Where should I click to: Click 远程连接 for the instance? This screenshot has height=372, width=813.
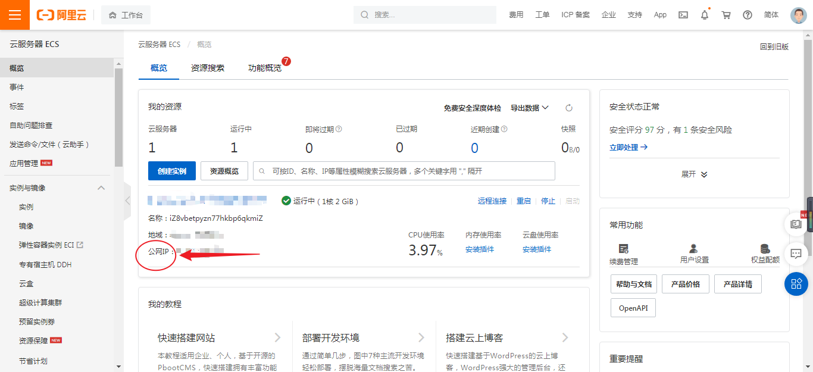(492, 201)
